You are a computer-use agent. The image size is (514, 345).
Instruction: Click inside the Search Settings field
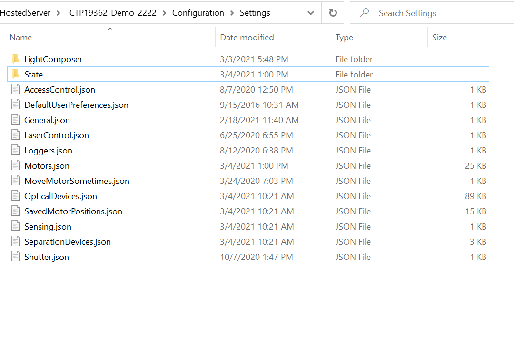click(x=419, y=12)
